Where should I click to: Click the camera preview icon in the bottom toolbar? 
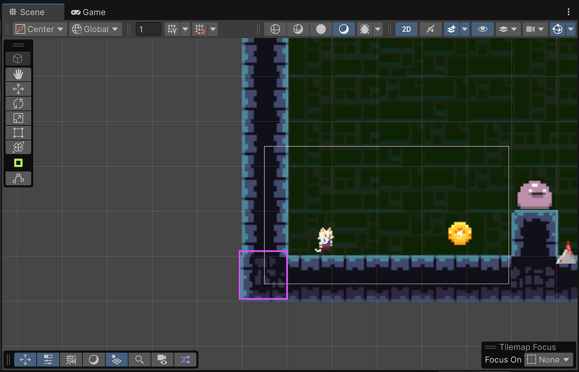[x=162, y=359]
